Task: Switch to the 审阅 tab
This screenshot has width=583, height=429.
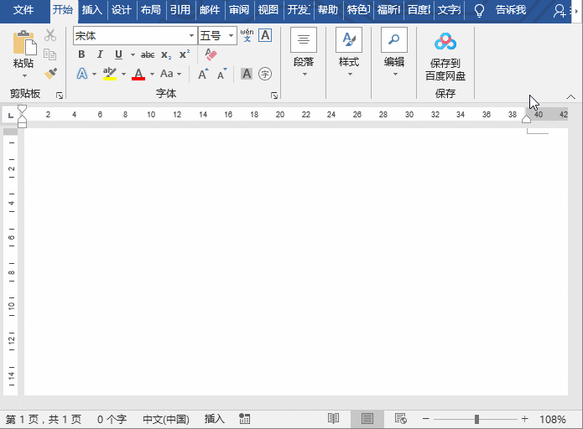Action: [x=239, y=10]
